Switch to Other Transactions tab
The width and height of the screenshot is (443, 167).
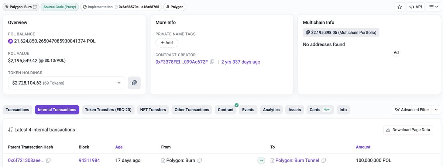(192, 110)
